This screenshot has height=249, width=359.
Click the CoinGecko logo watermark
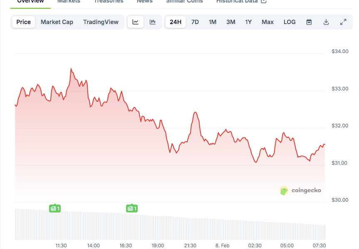coord(300,191)
